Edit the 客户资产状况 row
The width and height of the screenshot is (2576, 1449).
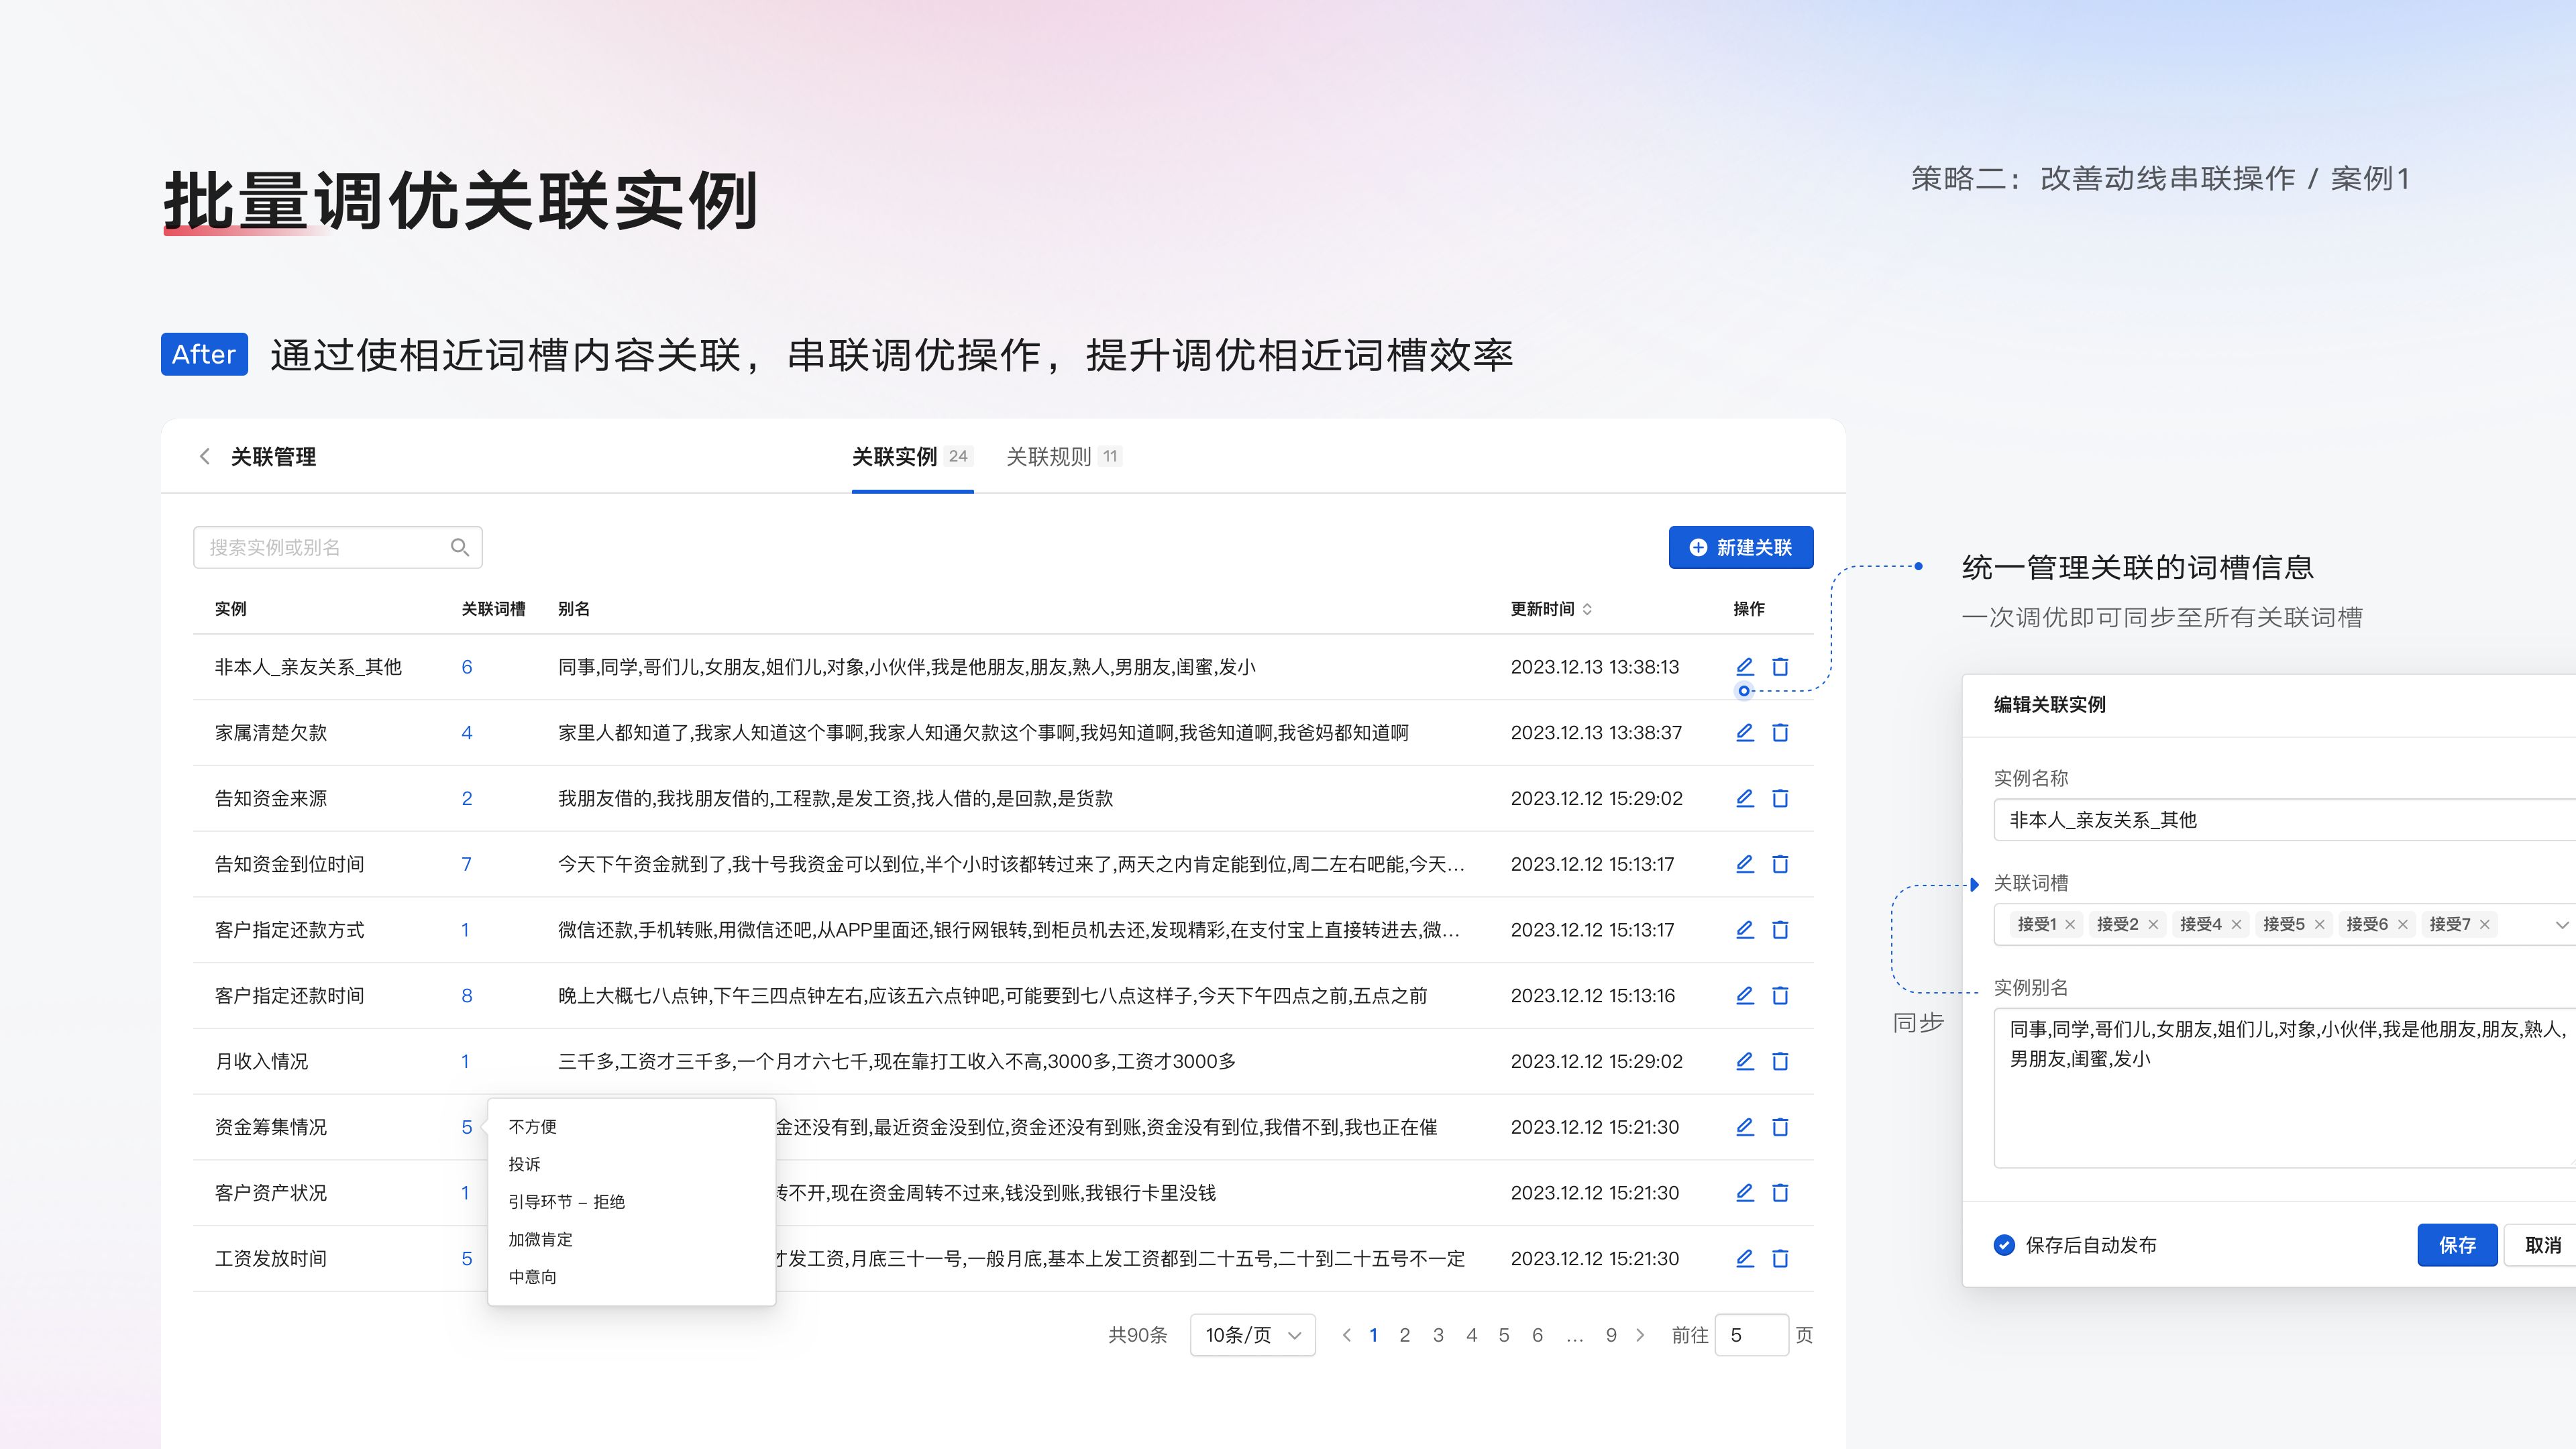point(1745,1193)
